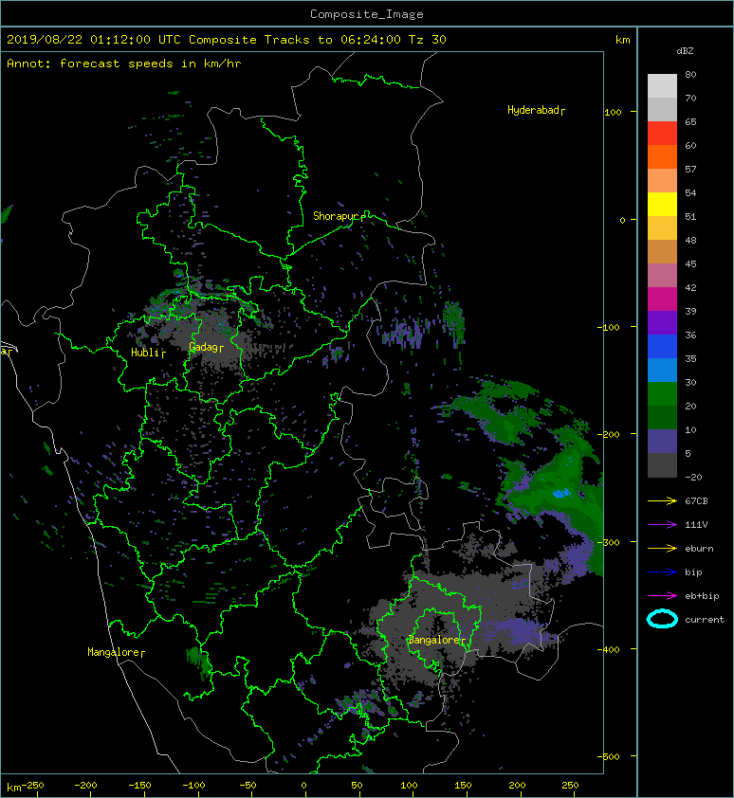The width and height of the screenshot is (734, 798).
Task: Click the -500 km tick on the vertical axis
Action: click(609, 757)
